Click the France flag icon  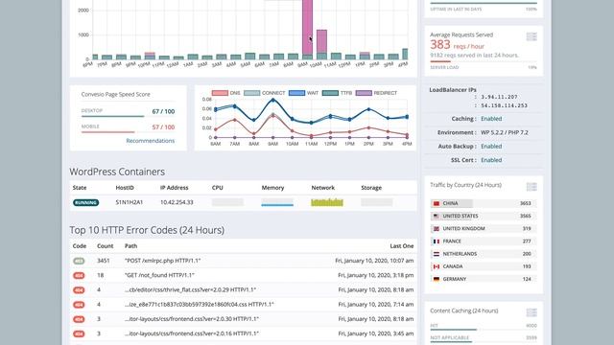437,241
